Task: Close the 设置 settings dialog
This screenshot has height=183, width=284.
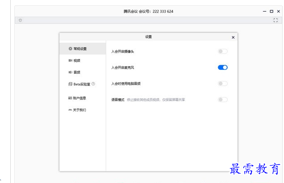Action: pyautogui.click(x=233, y=37)
